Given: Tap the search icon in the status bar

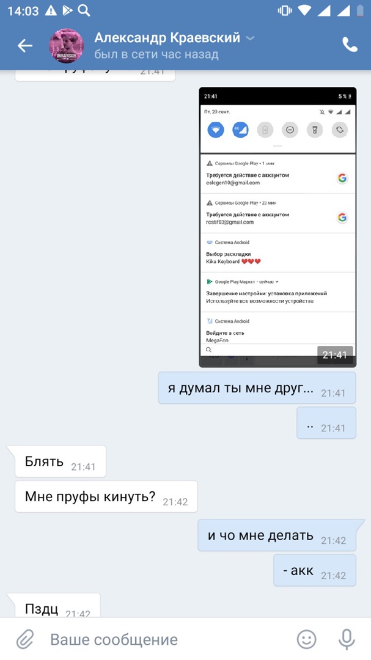Looking at the screenshot, I should (x=84, y=10).
